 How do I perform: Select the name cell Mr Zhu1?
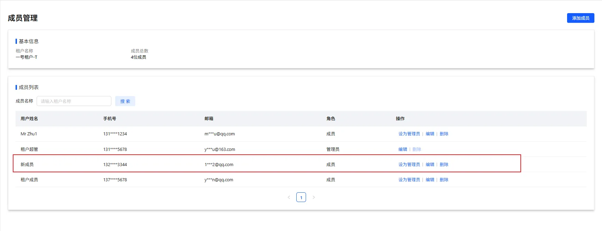(x=29, y=134)
